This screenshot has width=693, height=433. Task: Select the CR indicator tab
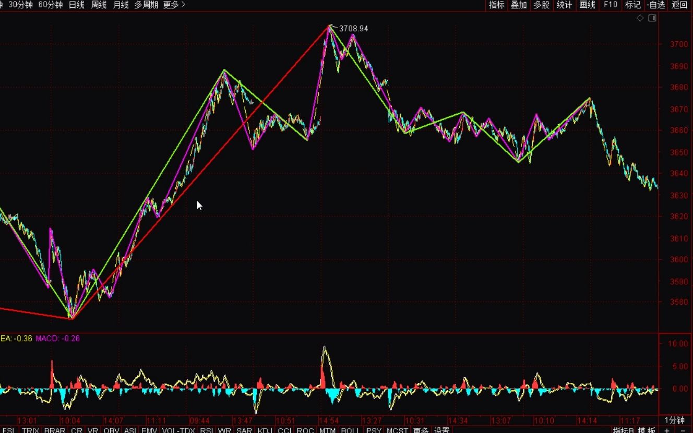(x=77, y=430)
